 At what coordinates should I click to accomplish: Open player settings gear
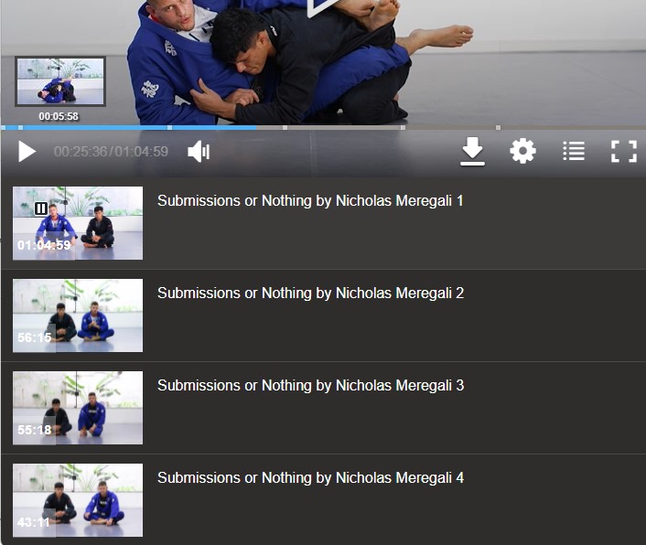522,152
